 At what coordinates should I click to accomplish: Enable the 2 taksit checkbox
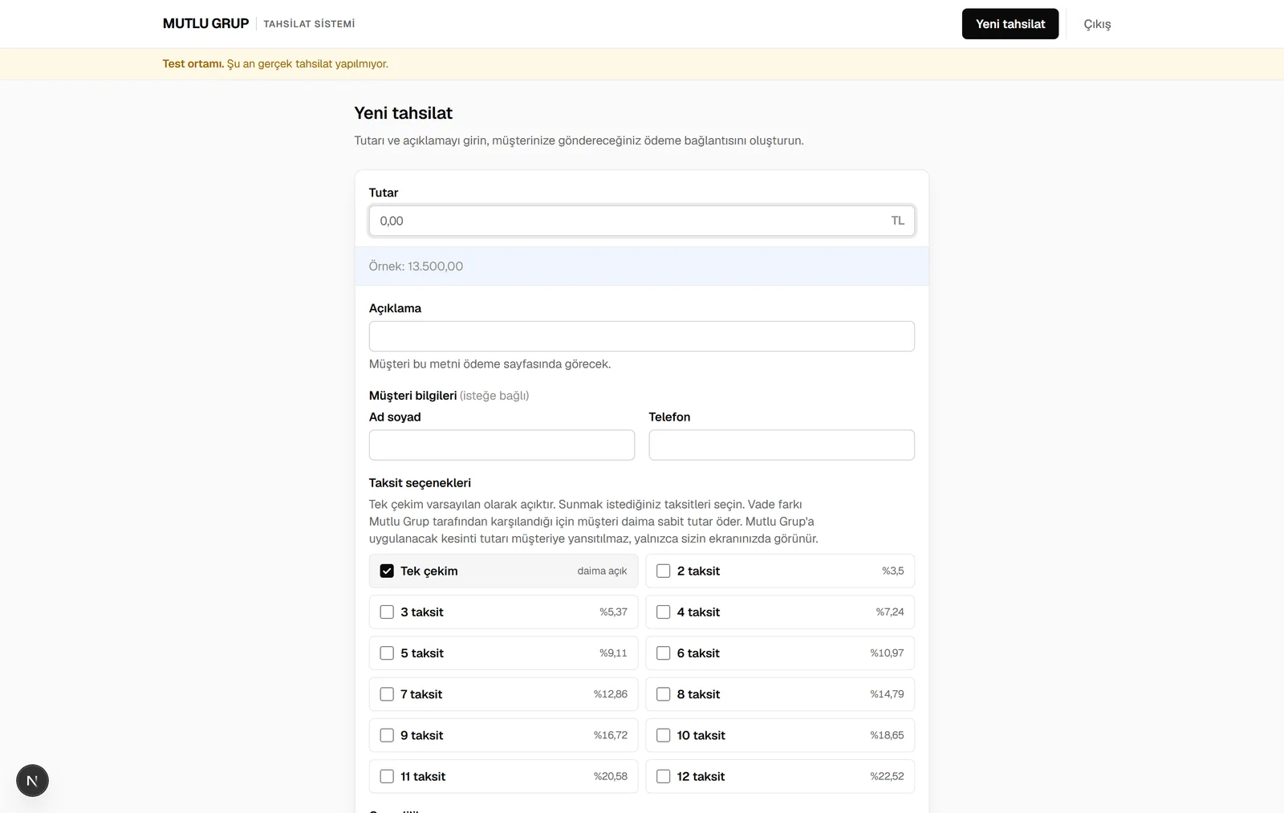664,571
